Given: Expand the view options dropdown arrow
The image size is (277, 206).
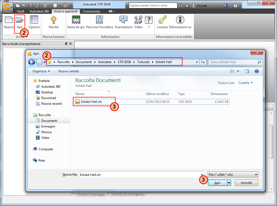Looking at the screenshot, I should (x=238, y=71).
